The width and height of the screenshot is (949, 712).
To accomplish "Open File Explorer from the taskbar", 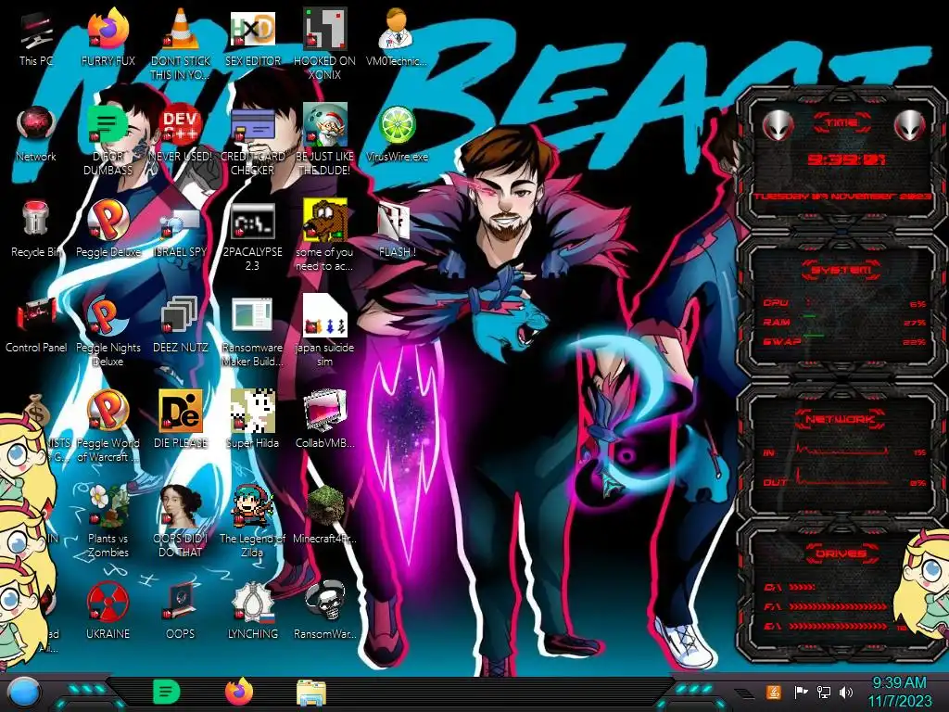I will [x=311, y=693].
